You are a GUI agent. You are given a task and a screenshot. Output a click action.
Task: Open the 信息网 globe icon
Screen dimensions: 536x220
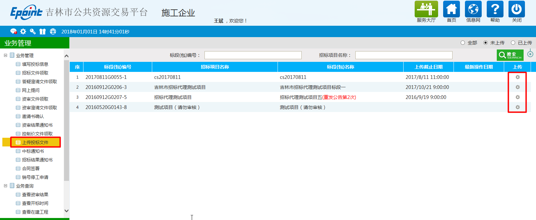point(473,9)
